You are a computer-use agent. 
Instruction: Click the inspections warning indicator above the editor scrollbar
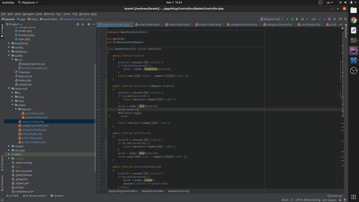click(x=342, y=29)
